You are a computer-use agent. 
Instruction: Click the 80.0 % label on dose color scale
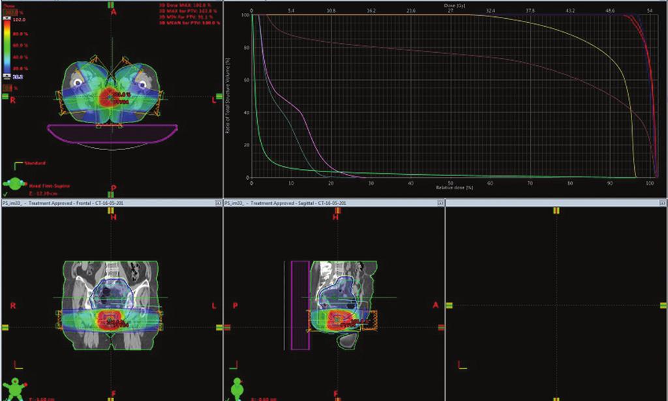(x=20, y=34)
